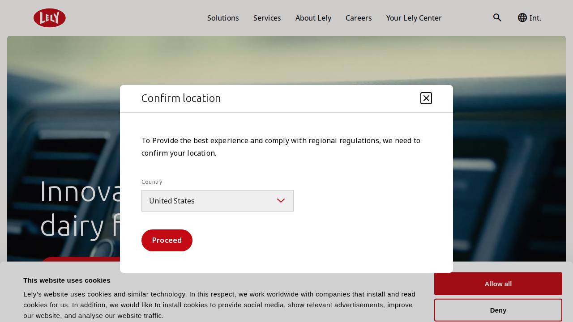The image size is (573, 322).
Task: Click the red chevron on the Country selector
Action: click(x=281, y=201)
